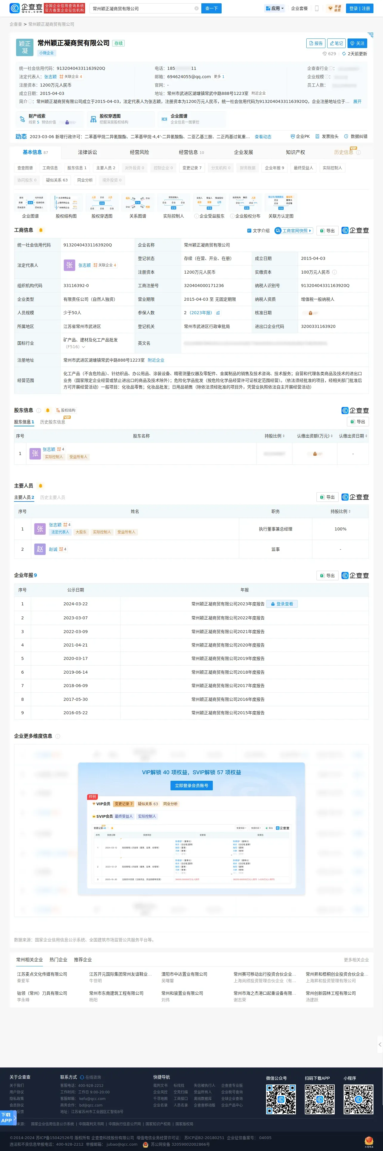The image size is (383, 1151).
Task: Follow the company with 关注 button
Action: (x=357, y=43)
